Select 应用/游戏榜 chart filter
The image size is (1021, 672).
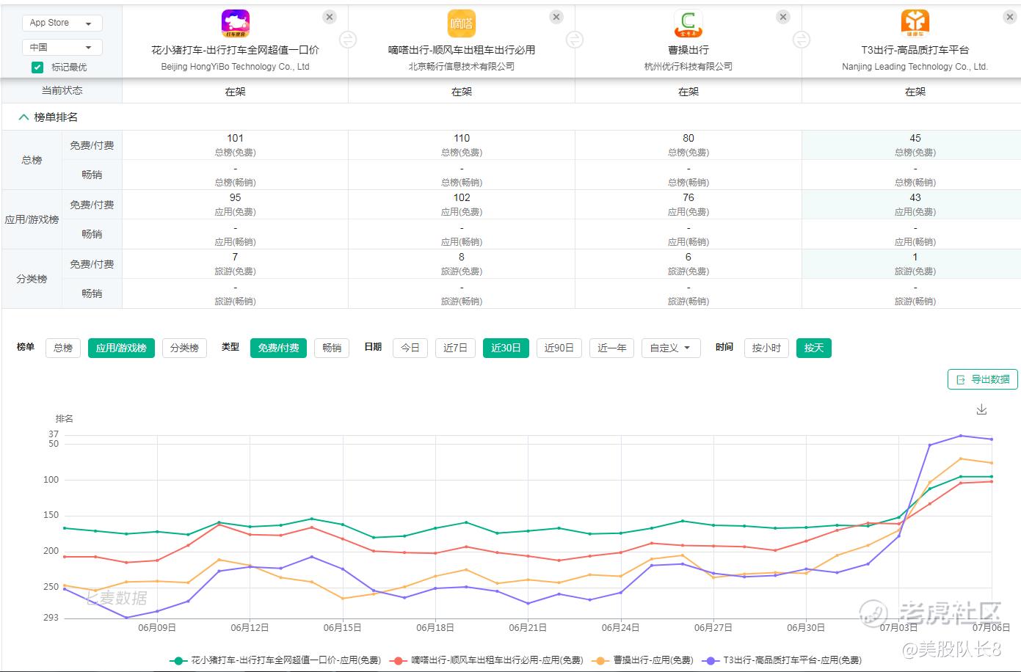point(121,348)
